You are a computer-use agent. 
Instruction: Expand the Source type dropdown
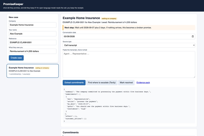pos(129,45)
